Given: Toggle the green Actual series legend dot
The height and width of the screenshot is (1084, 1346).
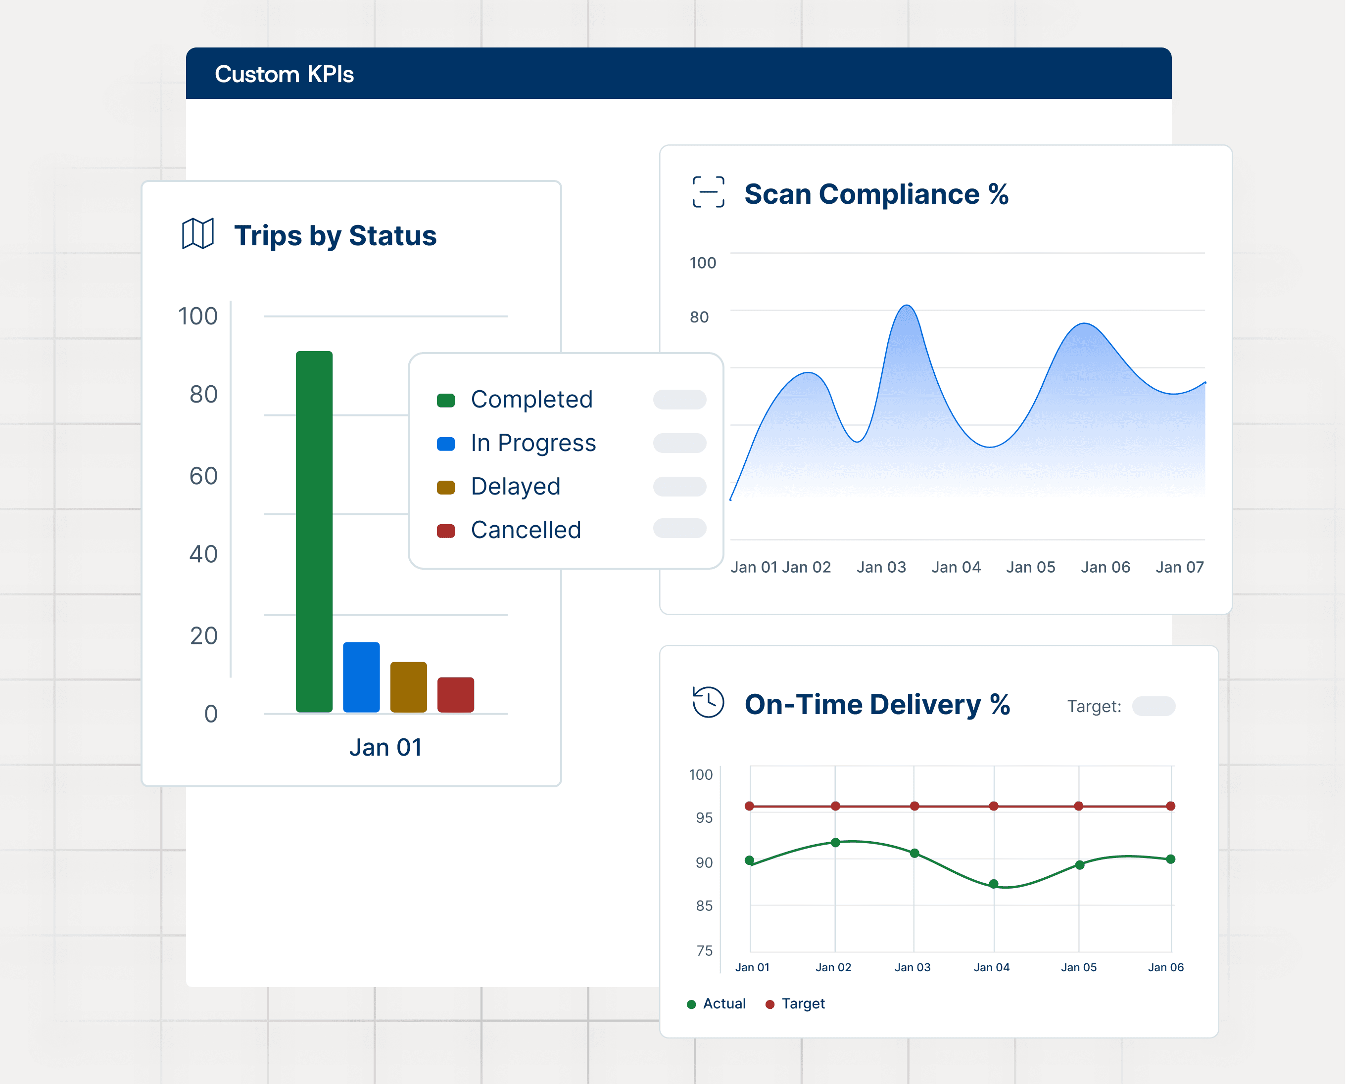Looking at the screenshot, I should coord(691,1004).
